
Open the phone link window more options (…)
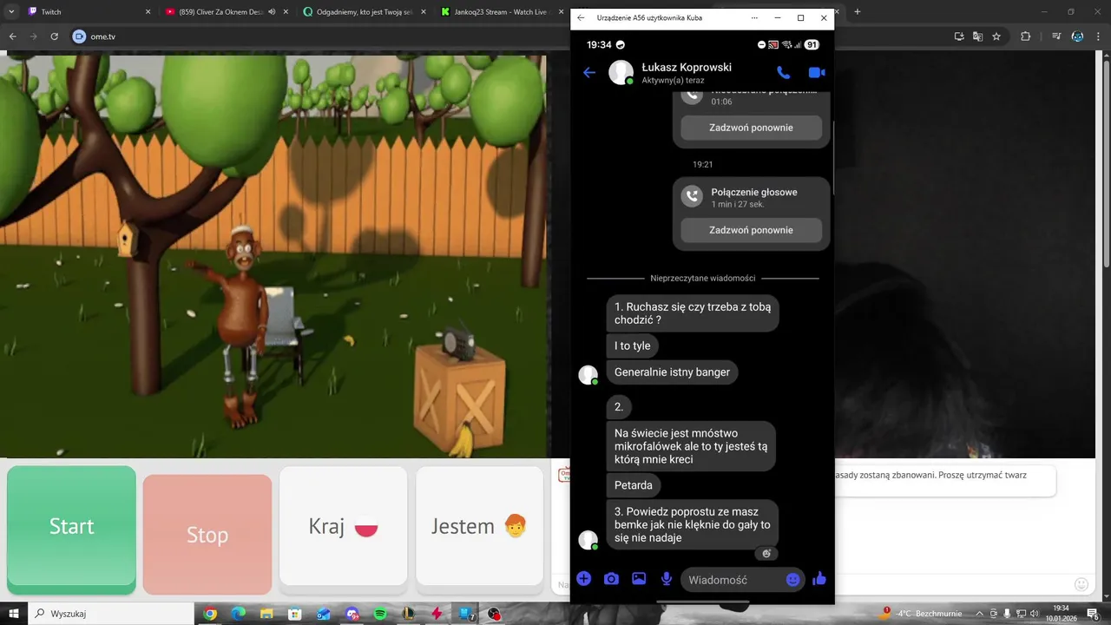[754, 17]
